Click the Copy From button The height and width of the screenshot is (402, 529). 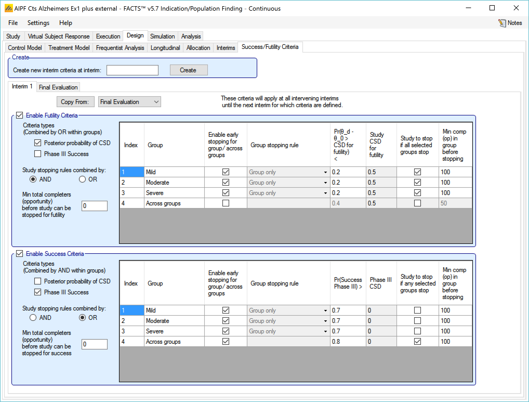click(75, 102)
